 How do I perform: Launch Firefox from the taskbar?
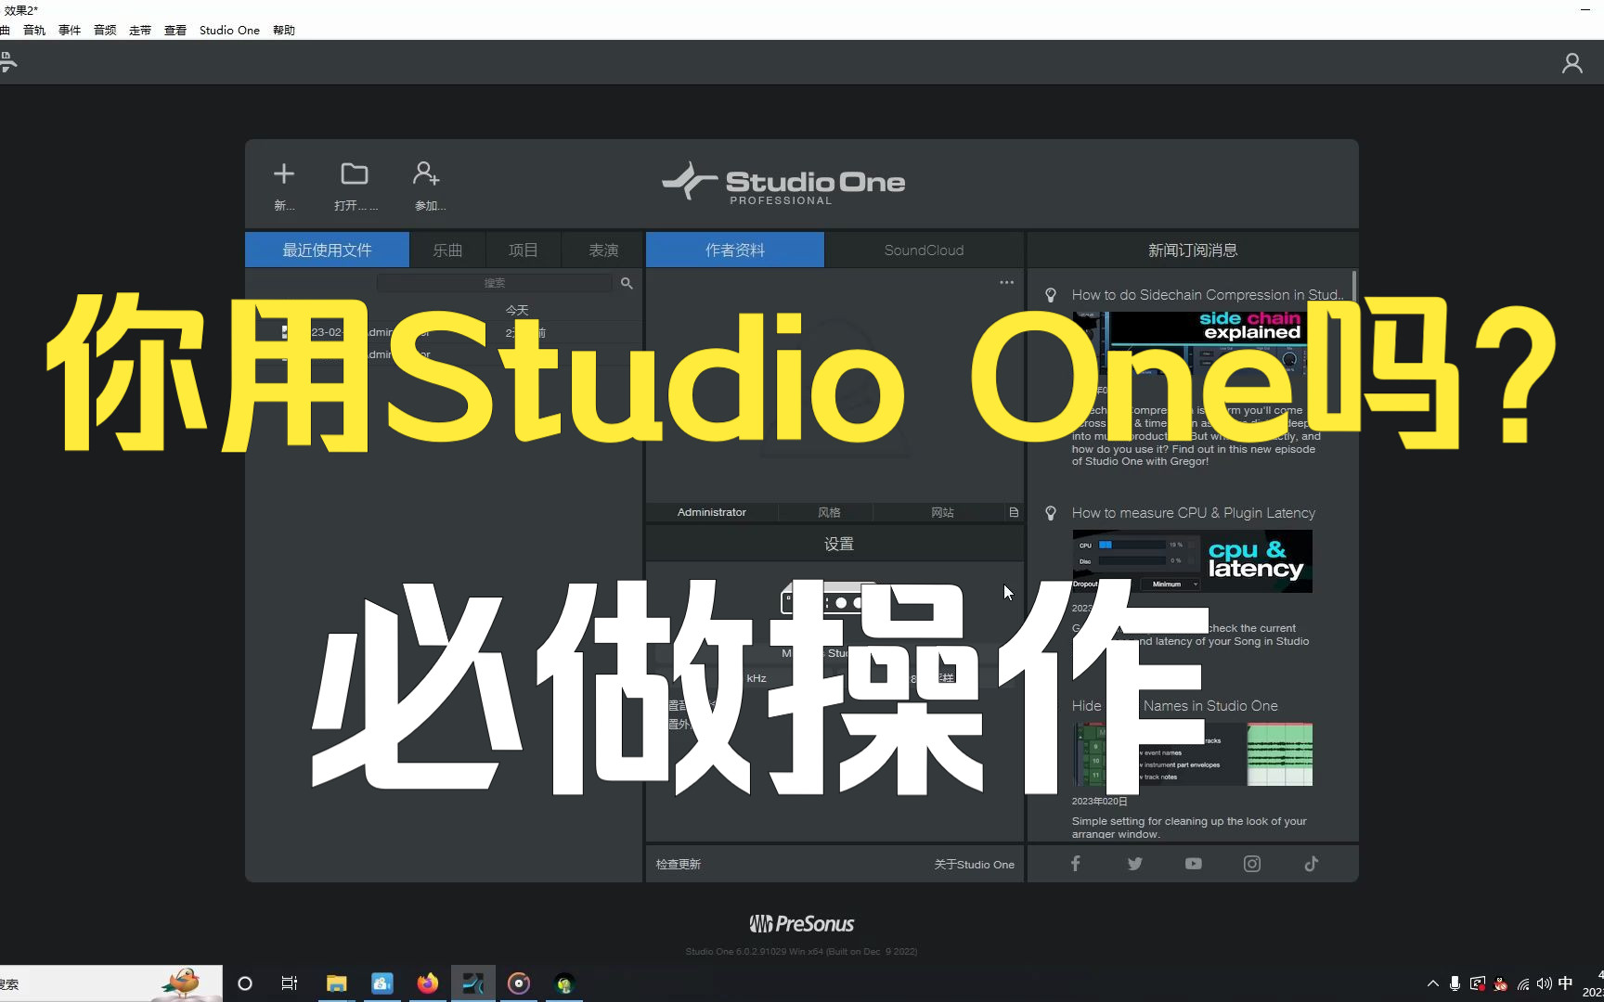(427, 983)
